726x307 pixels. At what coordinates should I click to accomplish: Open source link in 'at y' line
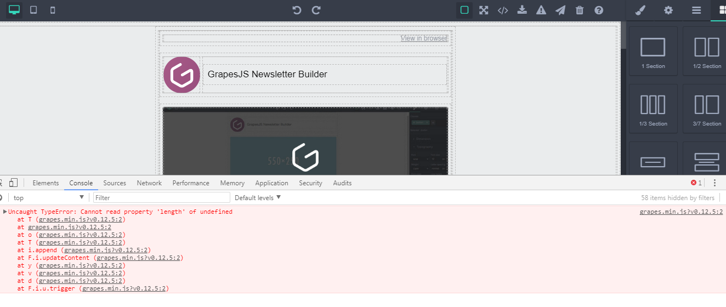click(80, 265)
